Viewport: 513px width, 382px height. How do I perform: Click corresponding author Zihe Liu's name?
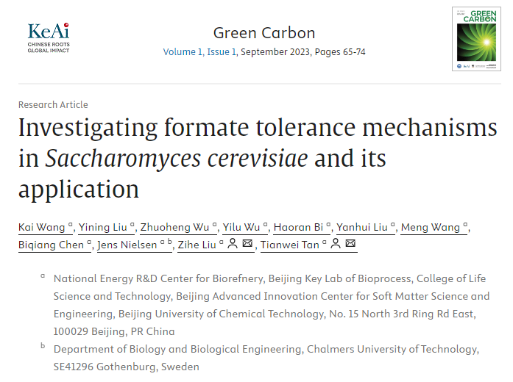(x=197, y=245)
